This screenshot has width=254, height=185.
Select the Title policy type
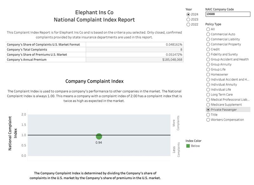click(208, 115)
